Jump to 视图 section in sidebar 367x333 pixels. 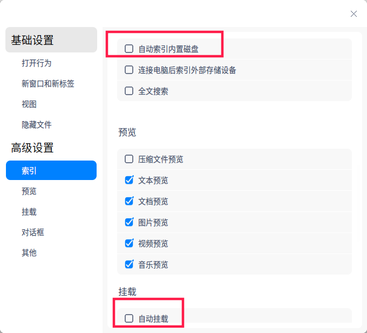[x=29, y=104]
